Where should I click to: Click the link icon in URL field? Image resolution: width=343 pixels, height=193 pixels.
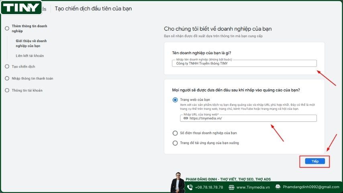tap(186, 118)
